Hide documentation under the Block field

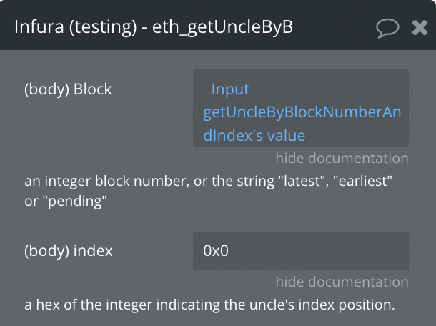(342, 158)
